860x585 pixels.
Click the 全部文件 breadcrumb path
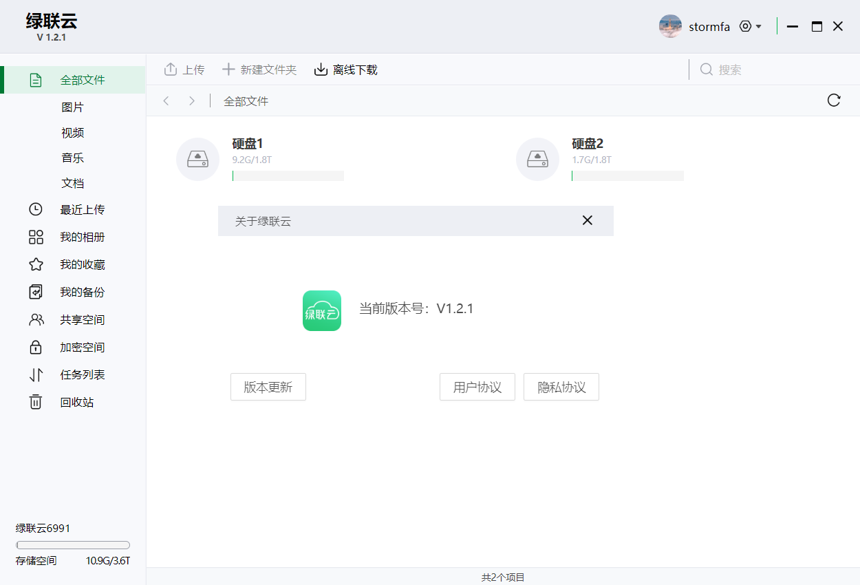click(246, 101)
